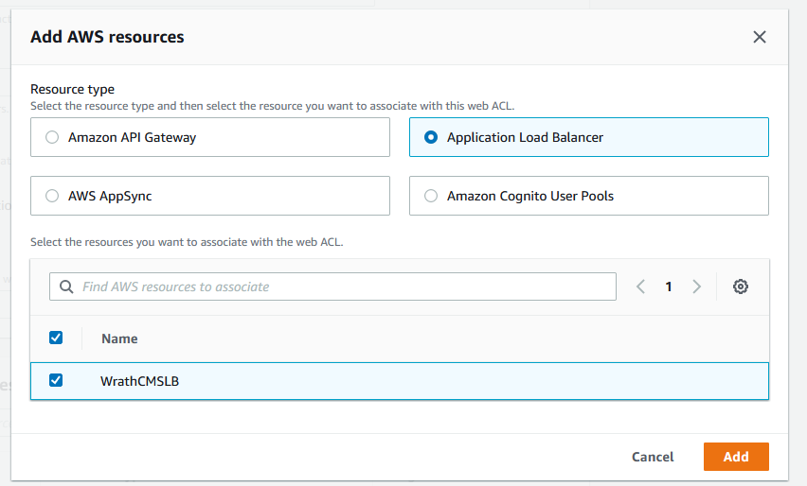Click the Amazon Cognito User Pools label
This screenshot has width=807, height=486.
click(530, 196)
